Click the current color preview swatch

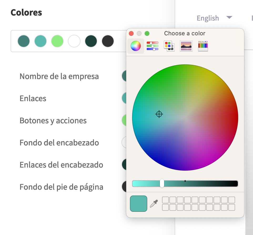[139, 204]
